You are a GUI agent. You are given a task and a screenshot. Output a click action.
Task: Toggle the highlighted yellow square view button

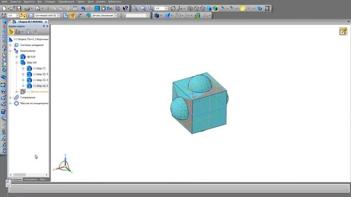[242, 9]
